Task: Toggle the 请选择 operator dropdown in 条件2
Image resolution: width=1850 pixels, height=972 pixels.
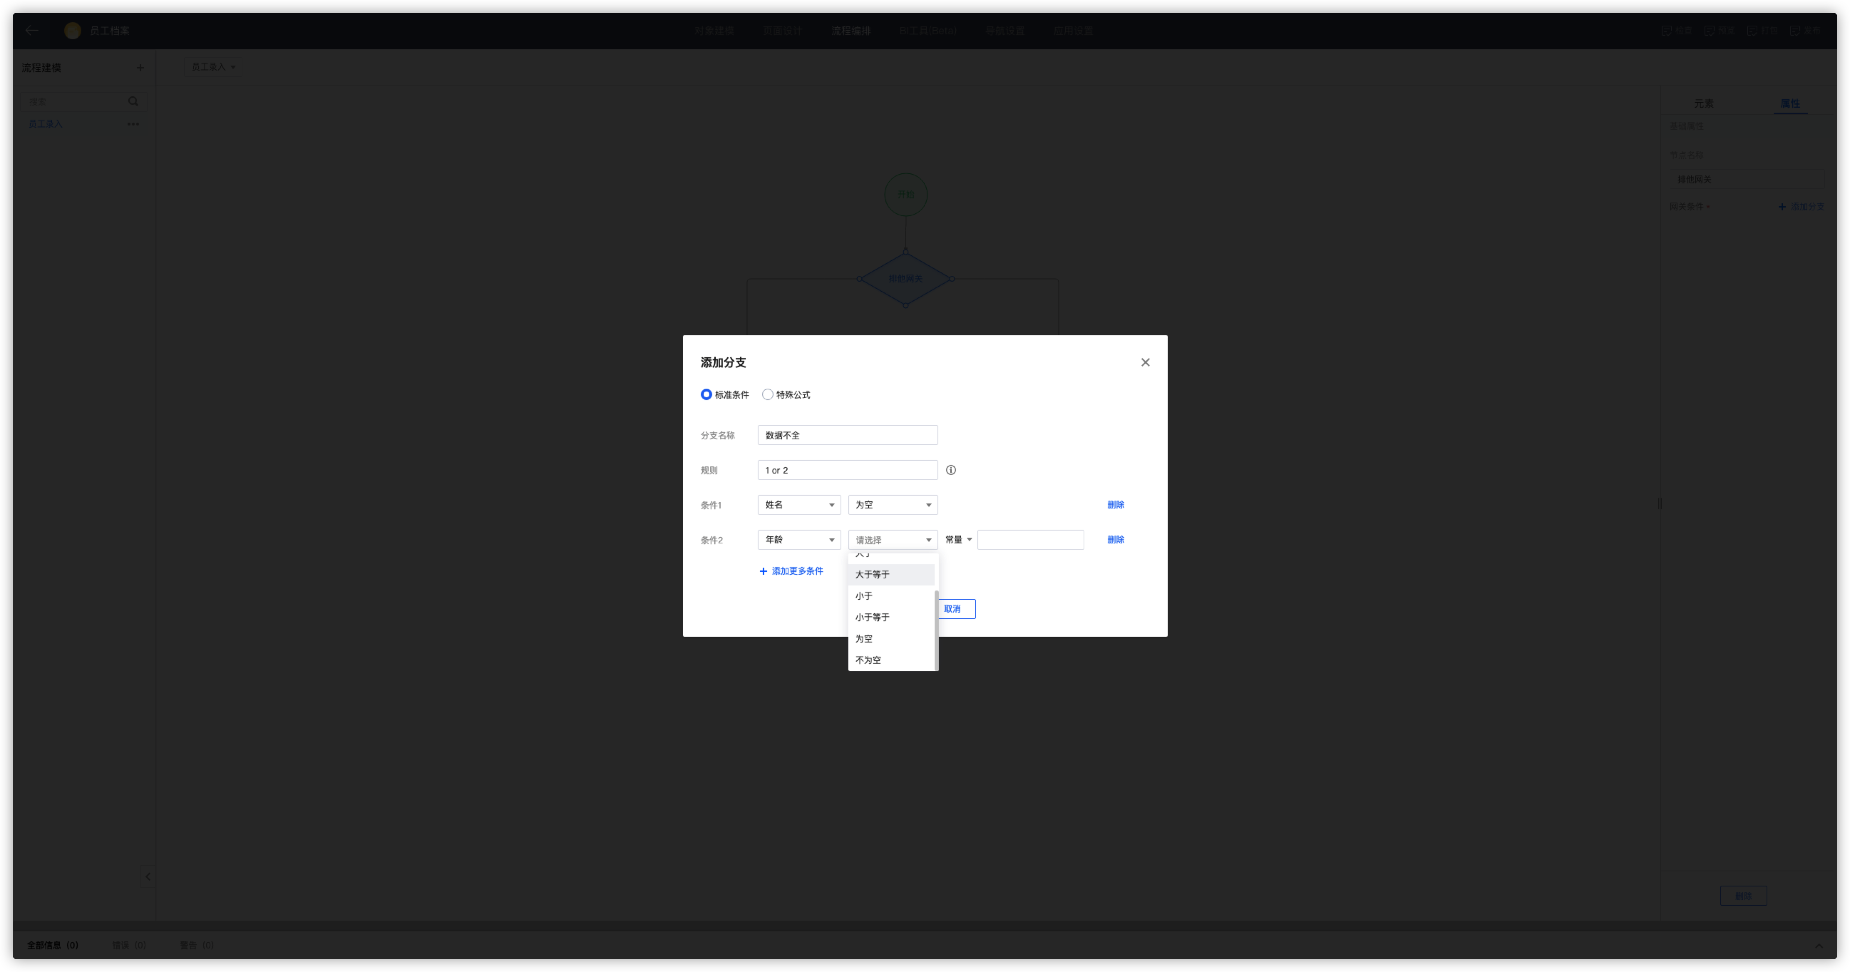Action: pos(893,539)
